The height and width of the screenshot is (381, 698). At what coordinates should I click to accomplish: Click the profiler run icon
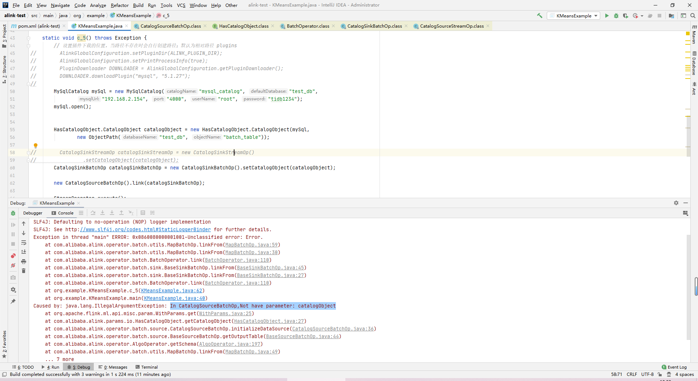pos(635,16)
